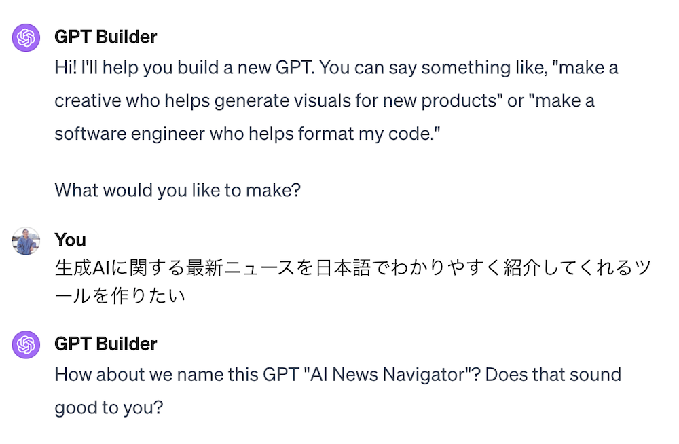Click the line "creative who helps generate visuals"
This screenshot has width=679, height=444.
(x=325, y=101)
